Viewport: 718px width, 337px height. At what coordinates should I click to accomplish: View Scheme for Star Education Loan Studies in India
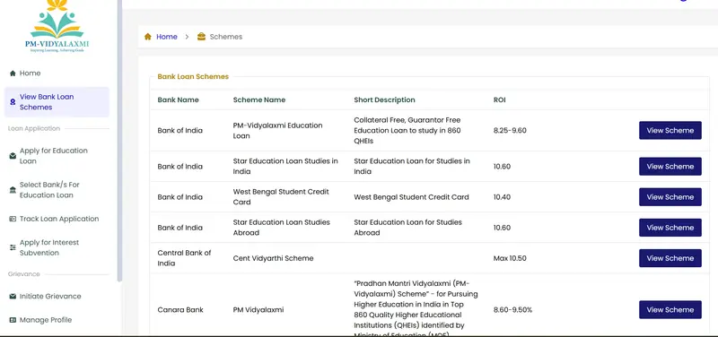tap(670, 167)
